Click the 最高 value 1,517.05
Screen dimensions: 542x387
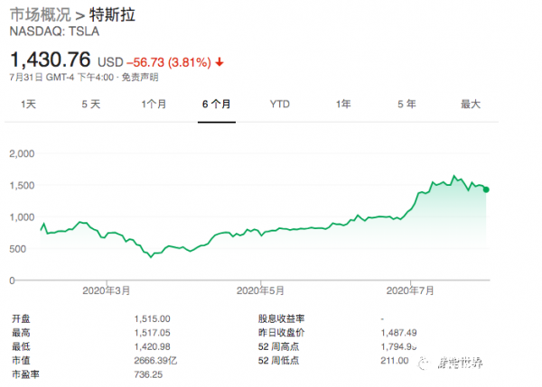pos(152,333)
